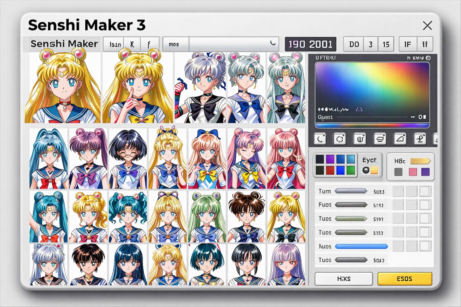Image resolution: width=461 pixels, height=307 pixels.
Task: Pick the angled wedge tool icon
Action: point(400,139)
